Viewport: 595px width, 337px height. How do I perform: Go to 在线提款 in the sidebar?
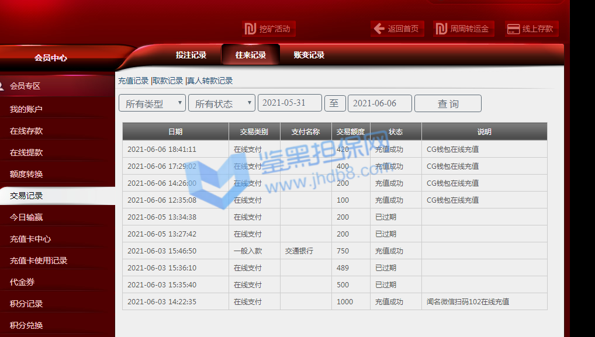26,152
